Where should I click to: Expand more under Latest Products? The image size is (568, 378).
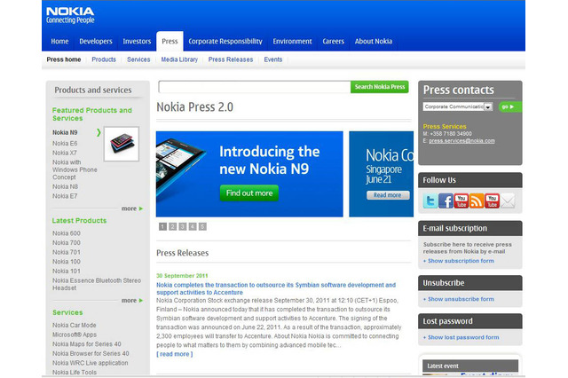(x=132, y=301)
